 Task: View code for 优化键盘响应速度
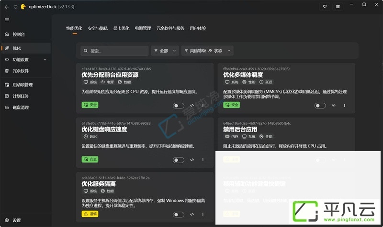tap(192, 160)
